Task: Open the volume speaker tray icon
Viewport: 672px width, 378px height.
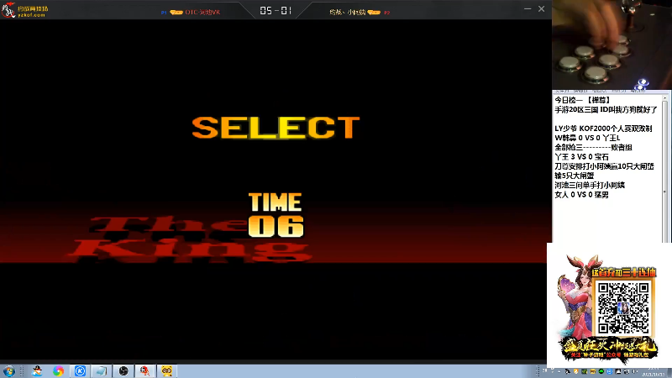Action: coord(635,371)
